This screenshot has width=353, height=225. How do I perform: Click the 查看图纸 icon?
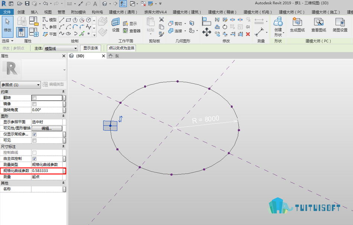(x=318, y=25)
